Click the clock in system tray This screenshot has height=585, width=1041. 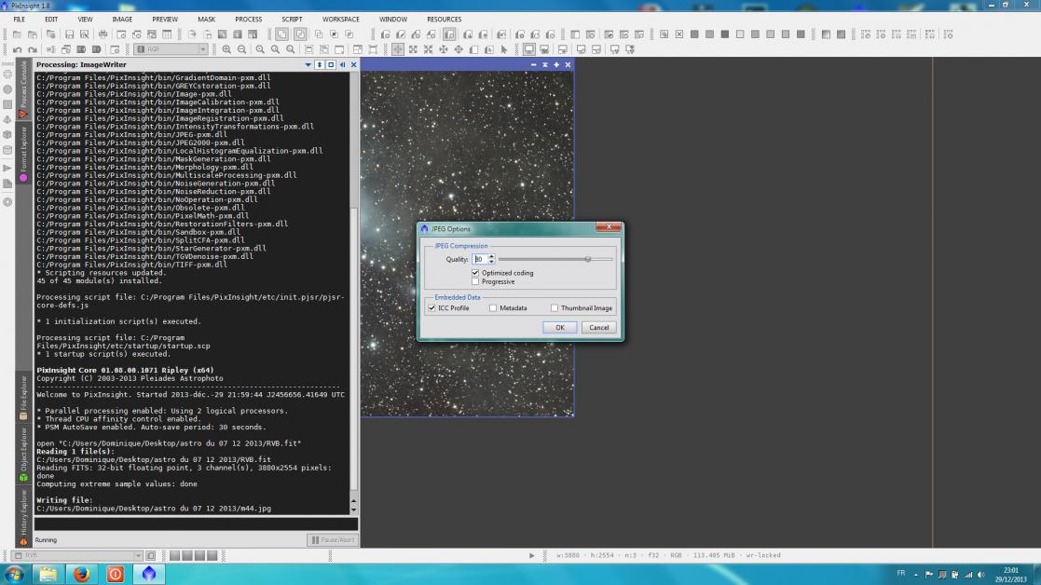tap(1011, 575)
